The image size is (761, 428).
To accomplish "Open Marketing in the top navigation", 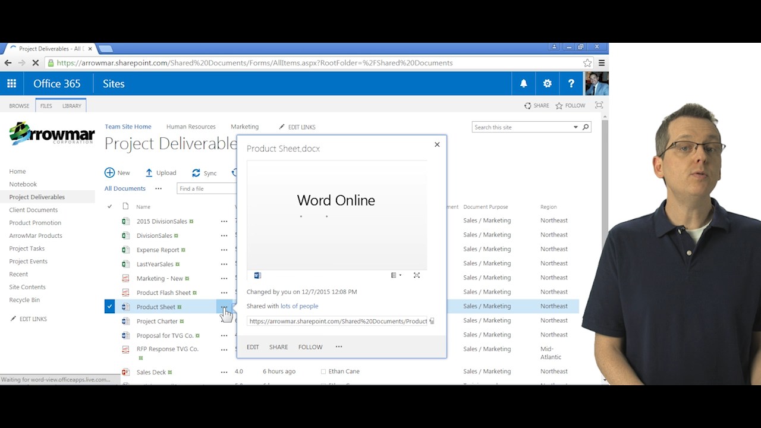I will (244, 127).
